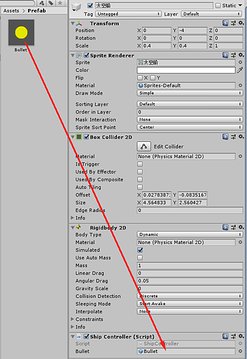Screen dimensions: 247x359
Task: Click the Bullet field object picker circle
Action: [240, 351]
